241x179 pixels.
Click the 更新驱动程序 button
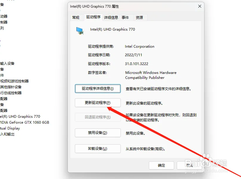[x=98, y=103]
